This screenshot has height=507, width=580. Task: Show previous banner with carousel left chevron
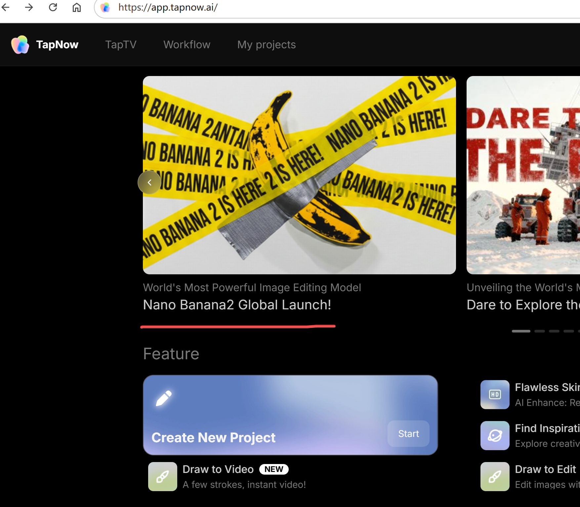pyautogui.click(x=149, y=182)
